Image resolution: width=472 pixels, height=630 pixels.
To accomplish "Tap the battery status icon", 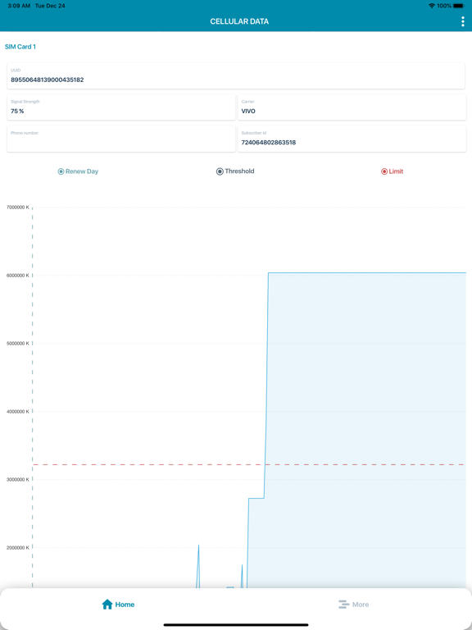I will (x=458, y=6).
